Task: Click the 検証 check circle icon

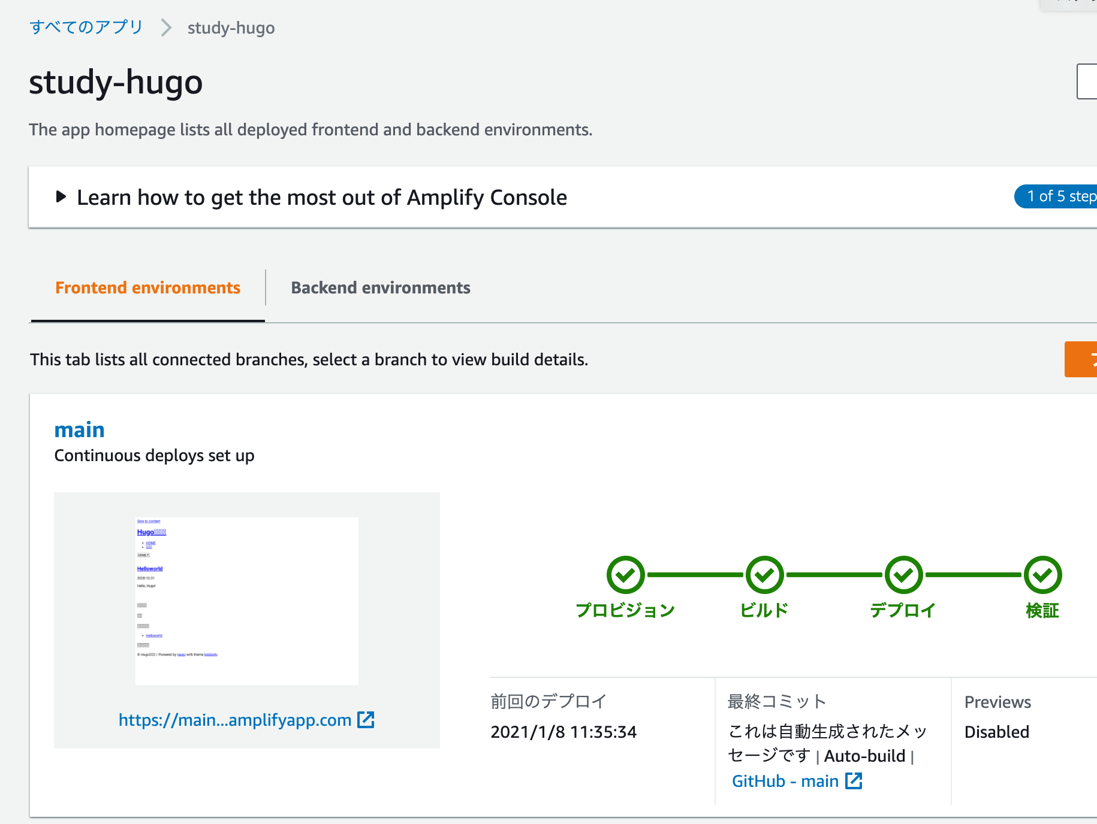Action: pyautogui.click(x=1042, y=575)
